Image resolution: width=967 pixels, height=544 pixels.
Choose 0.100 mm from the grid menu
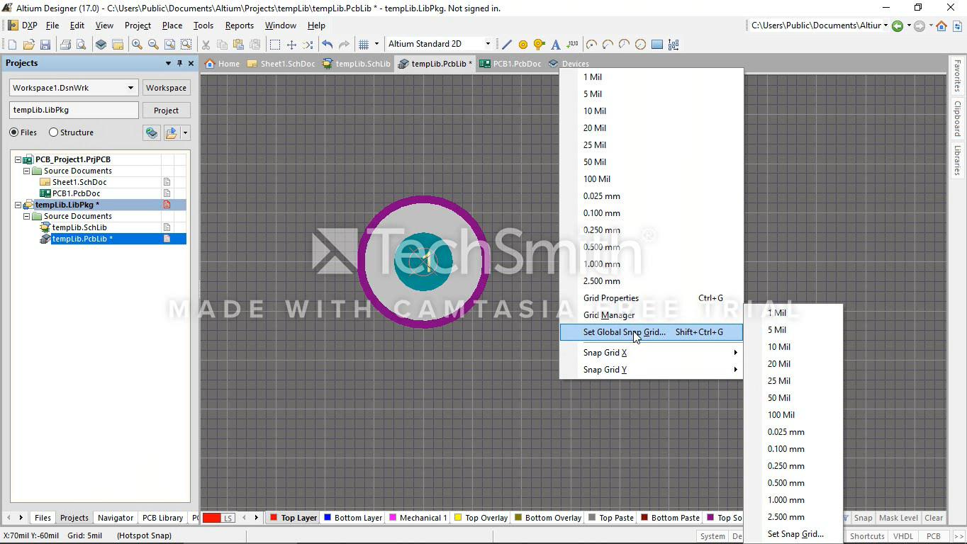click(x=601, y=213)
